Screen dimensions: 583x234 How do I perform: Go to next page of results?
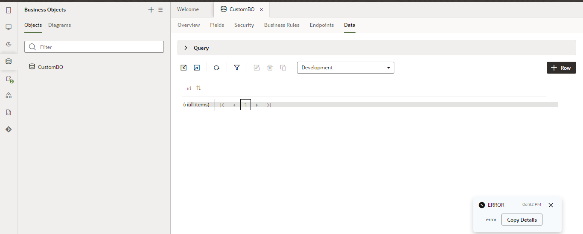click(x=257, y=105)
